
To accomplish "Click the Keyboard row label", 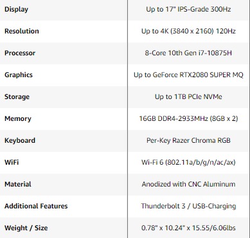I will tap(20, 140).
